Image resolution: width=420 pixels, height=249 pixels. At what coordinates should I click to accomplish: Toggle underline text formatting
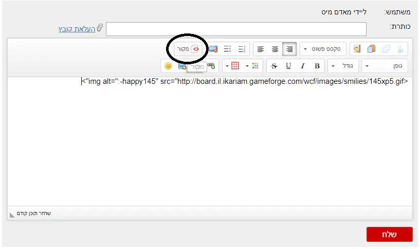(288, 66)
